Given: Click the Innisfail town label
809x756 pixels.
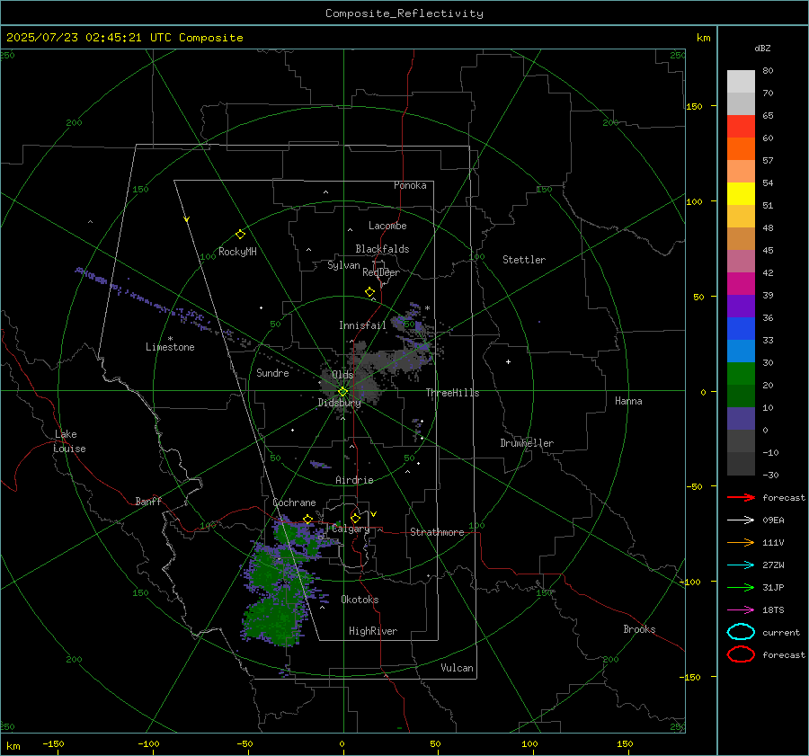Looking at the screenshot, I should click(362, 325).
